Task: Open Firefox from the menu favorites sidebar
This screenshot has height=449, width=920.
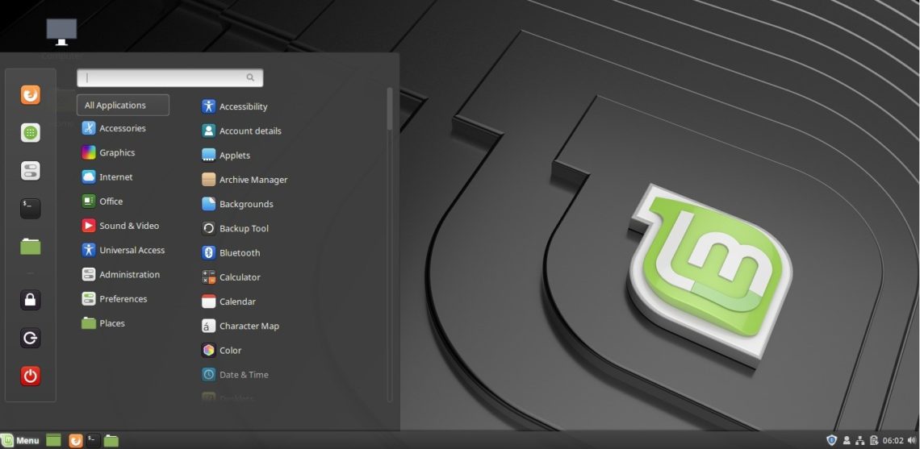Action: (x=31, y=94)
